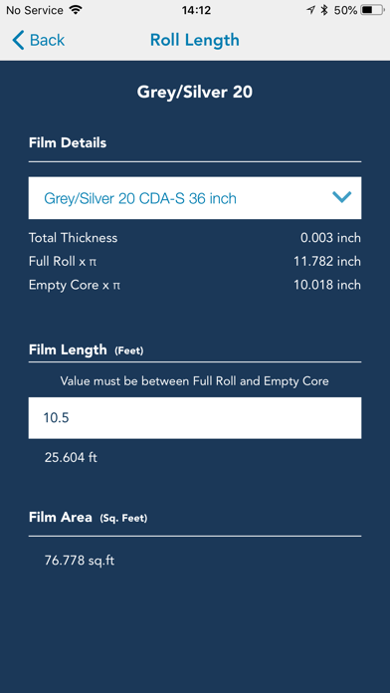Tap the 14:12 clock in status bar
Image resolution: width=390 pixels, height=693 pixels.
[196, 10]
